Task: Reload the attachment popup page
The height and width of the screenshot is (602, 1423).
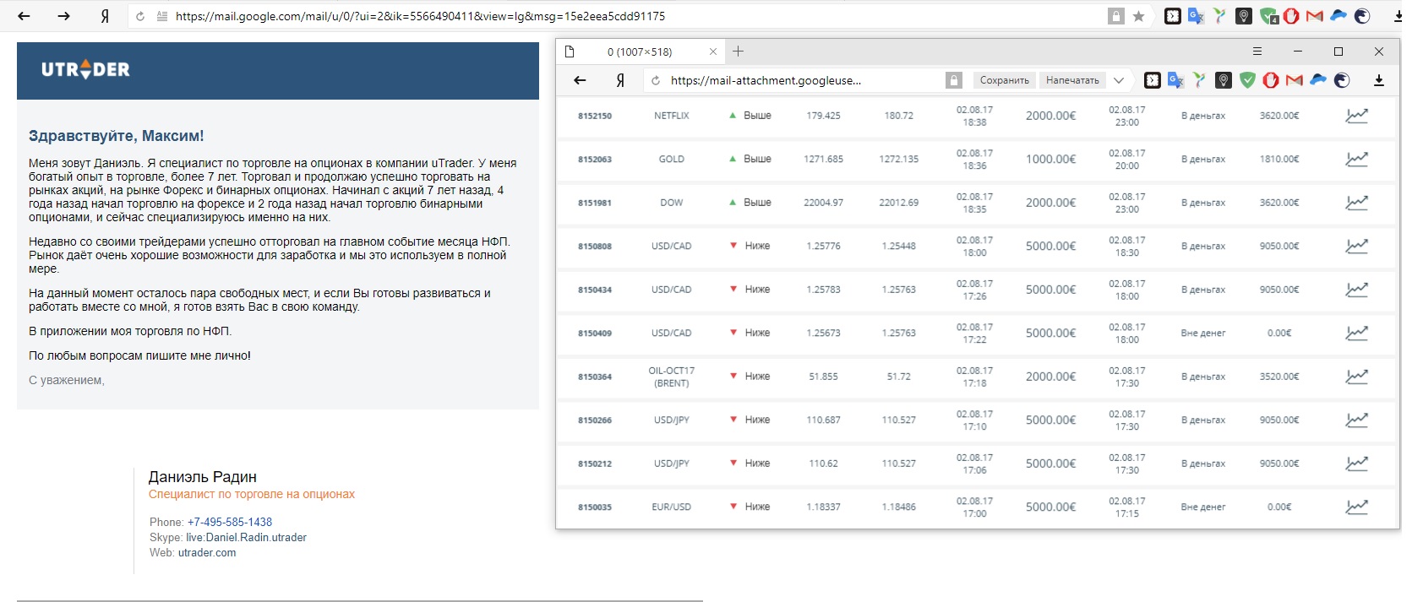Action: tap(656, 80)
